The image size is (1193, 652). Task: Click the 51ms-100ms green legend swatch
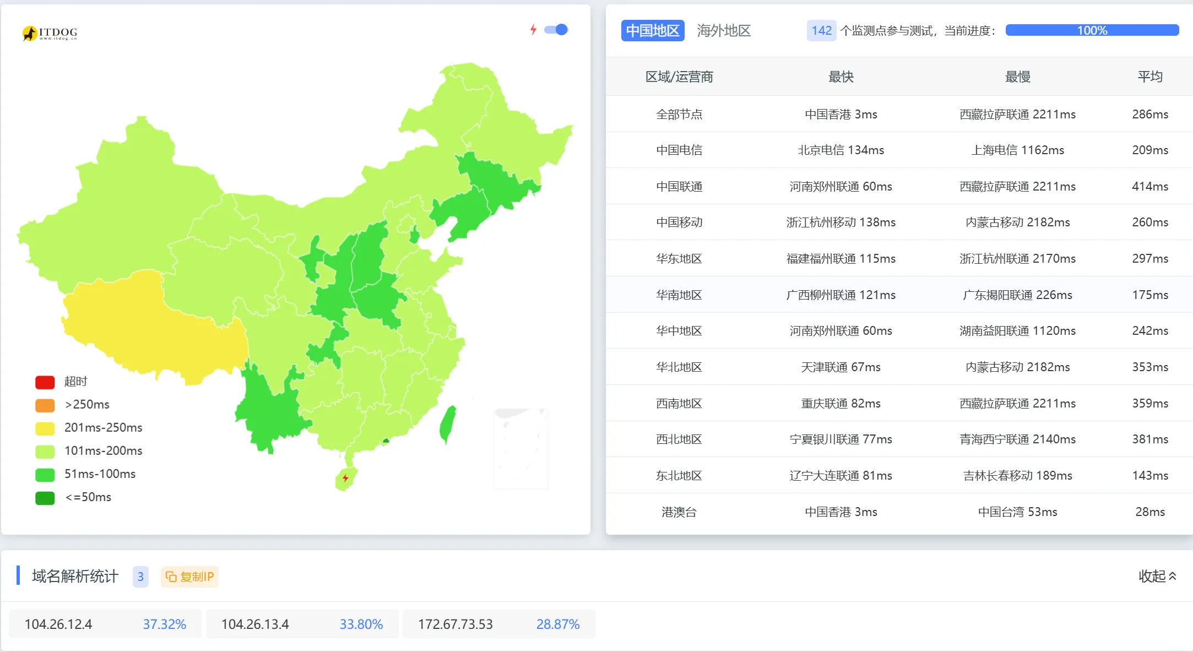[45, 474]
